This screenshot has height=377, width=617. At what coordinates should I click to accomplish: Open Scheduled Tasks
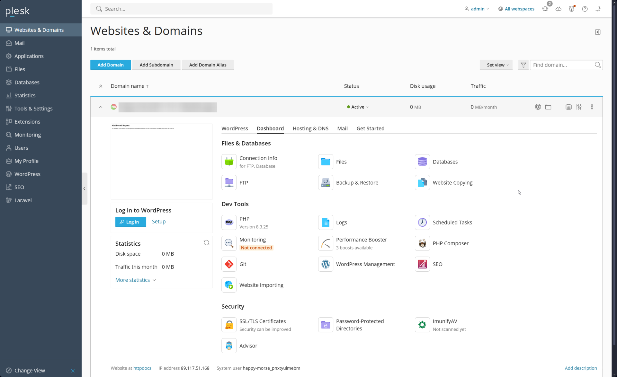pos(443,222)
